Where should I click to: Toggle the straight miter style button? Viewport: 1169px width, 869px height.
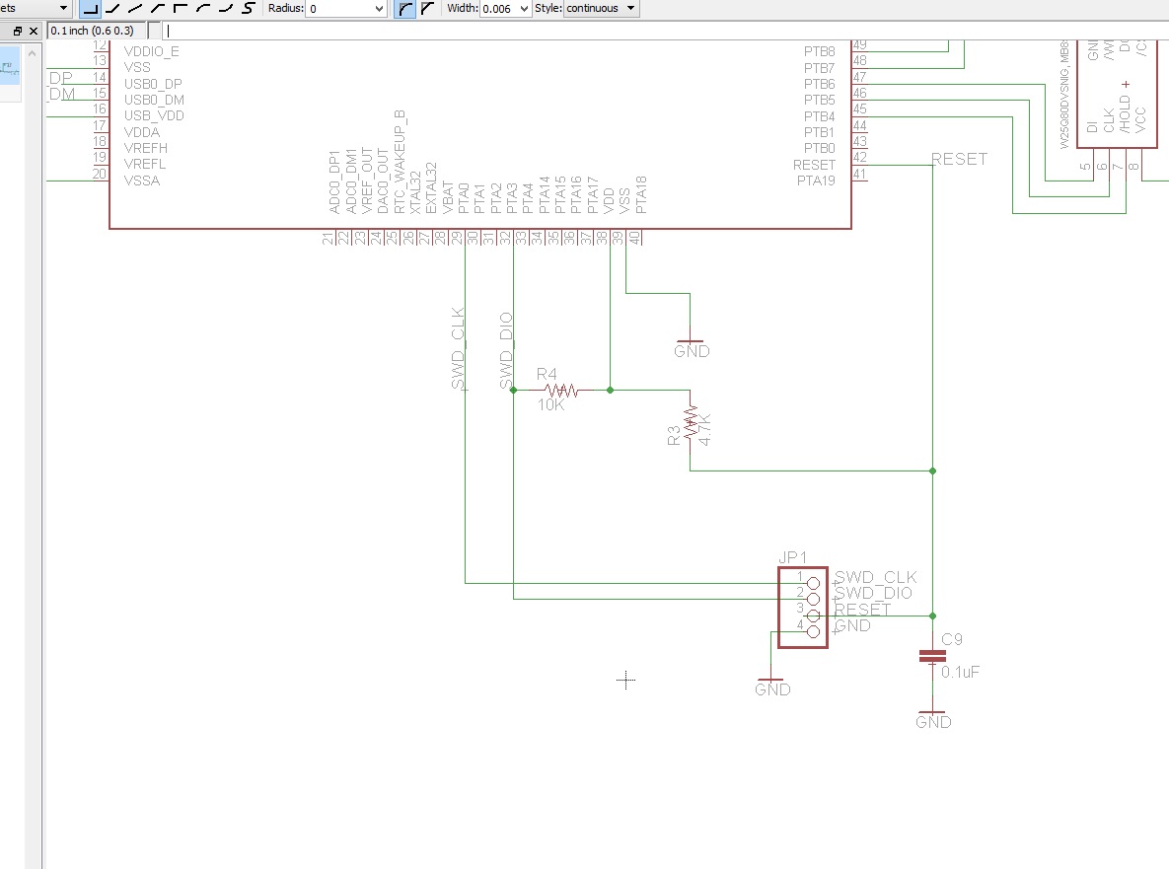[427, 8]
